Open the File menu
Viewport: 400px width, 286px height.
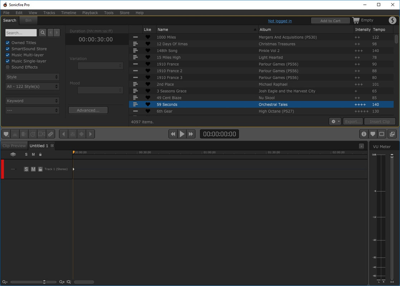pos(6,13)
